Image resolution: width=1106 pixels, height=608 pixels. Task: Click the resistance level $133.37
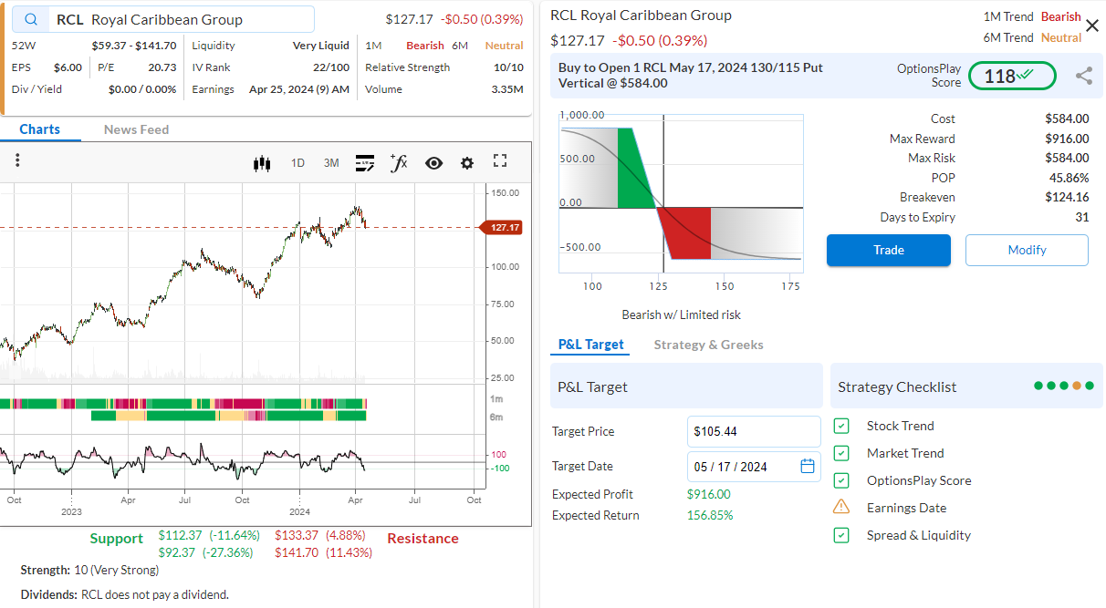(297, 535)
